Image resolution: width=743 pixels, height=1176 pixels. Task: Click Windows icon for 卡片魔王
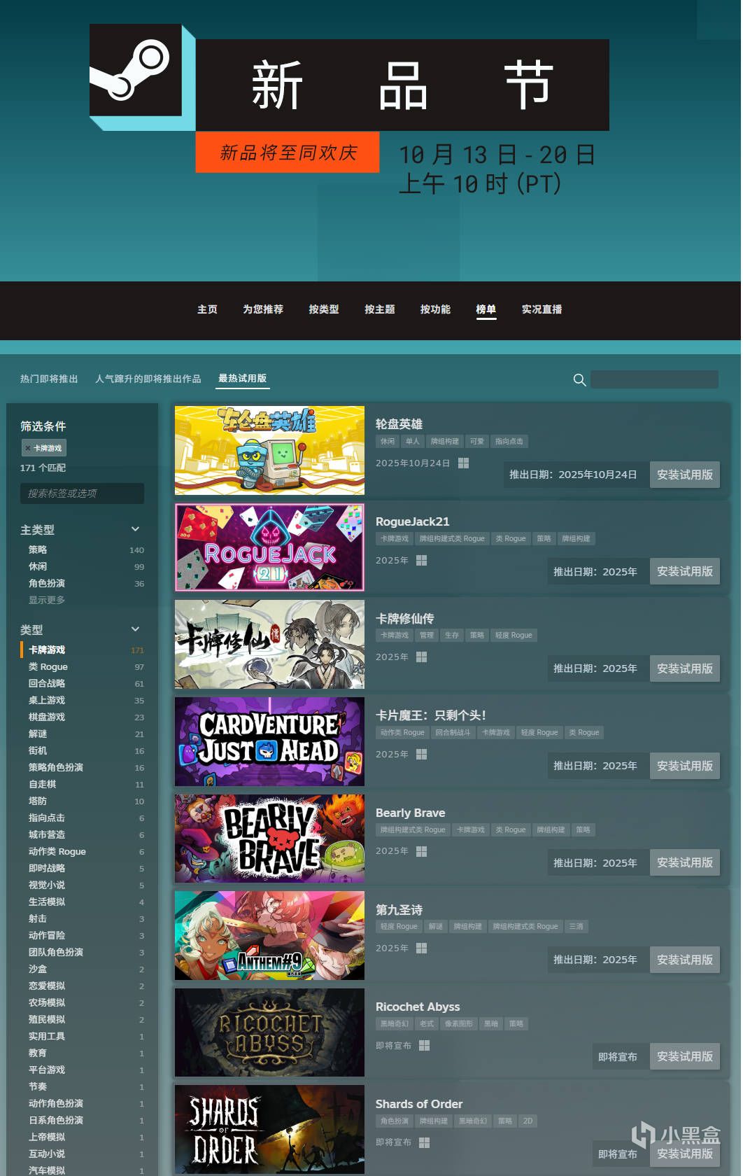click(421, 754)
